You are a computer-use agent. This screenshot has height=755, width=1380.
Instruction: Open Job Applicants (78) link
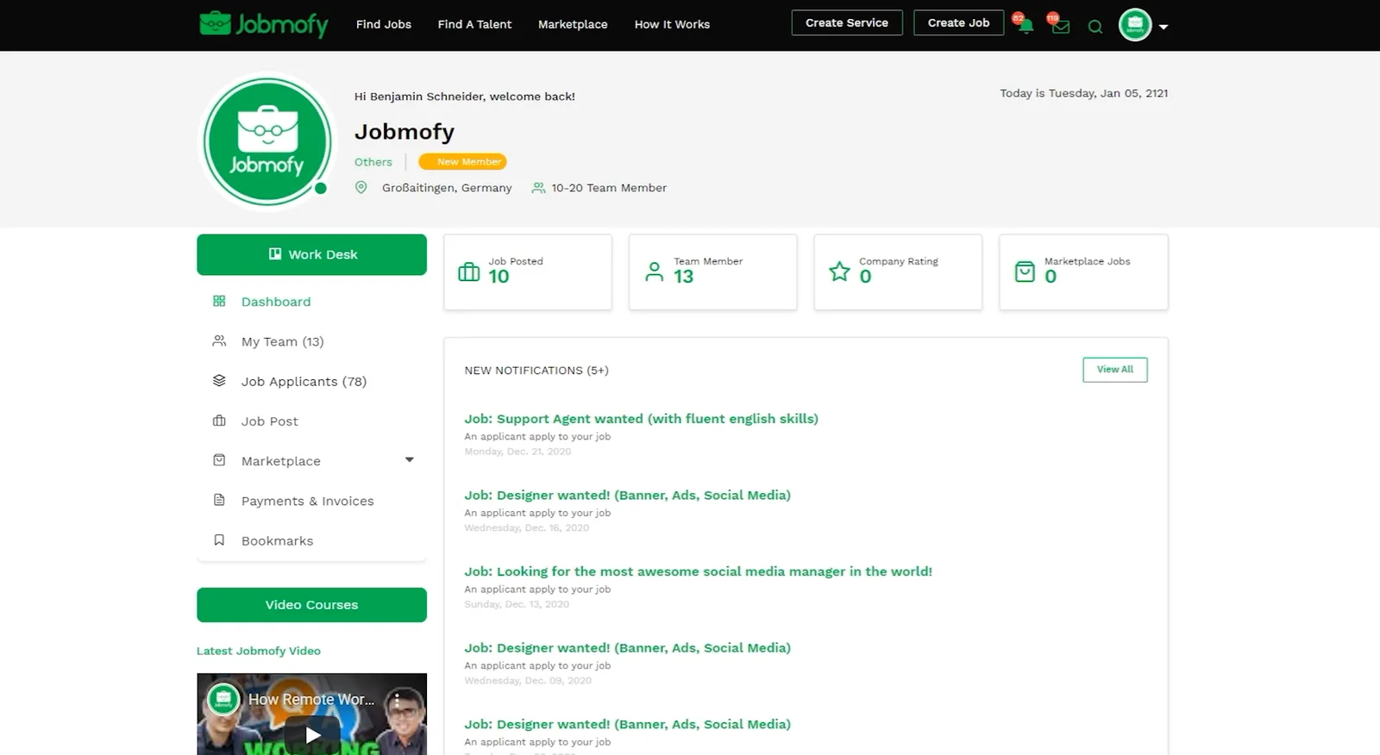click(x=304, y=381)
